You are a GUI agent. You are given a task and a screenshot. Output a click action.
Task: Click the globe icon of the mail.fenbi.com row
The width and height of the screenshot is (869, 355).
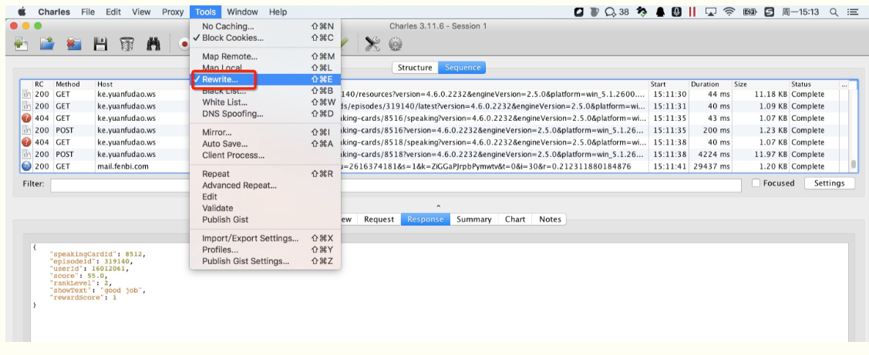26,166
